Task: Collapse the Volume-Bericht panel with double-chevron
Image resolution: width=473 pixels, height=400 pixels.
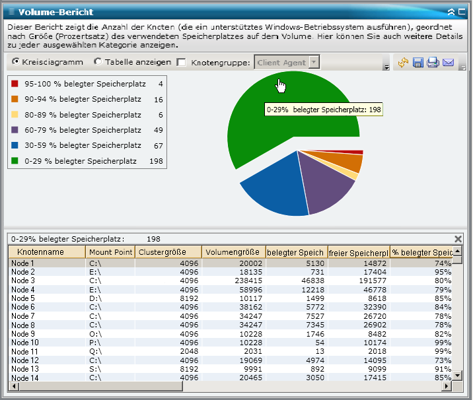Action: [451, 12]
